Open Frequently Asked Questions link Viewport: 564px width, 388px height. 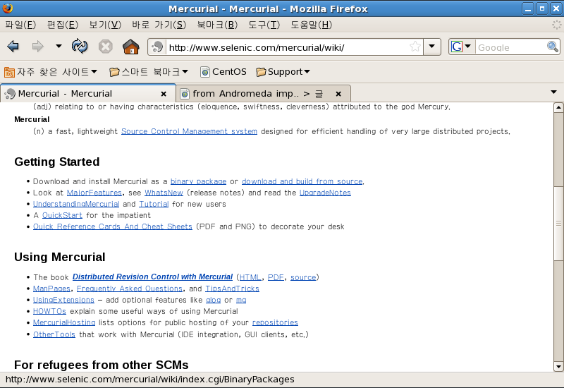point(130,289)
